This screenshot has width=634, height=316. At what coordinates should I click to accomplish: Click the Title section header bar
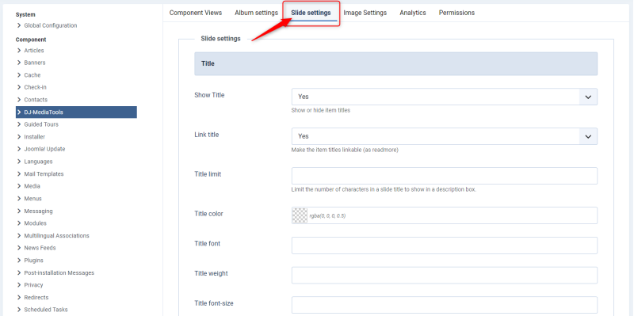tap(395, 64)
